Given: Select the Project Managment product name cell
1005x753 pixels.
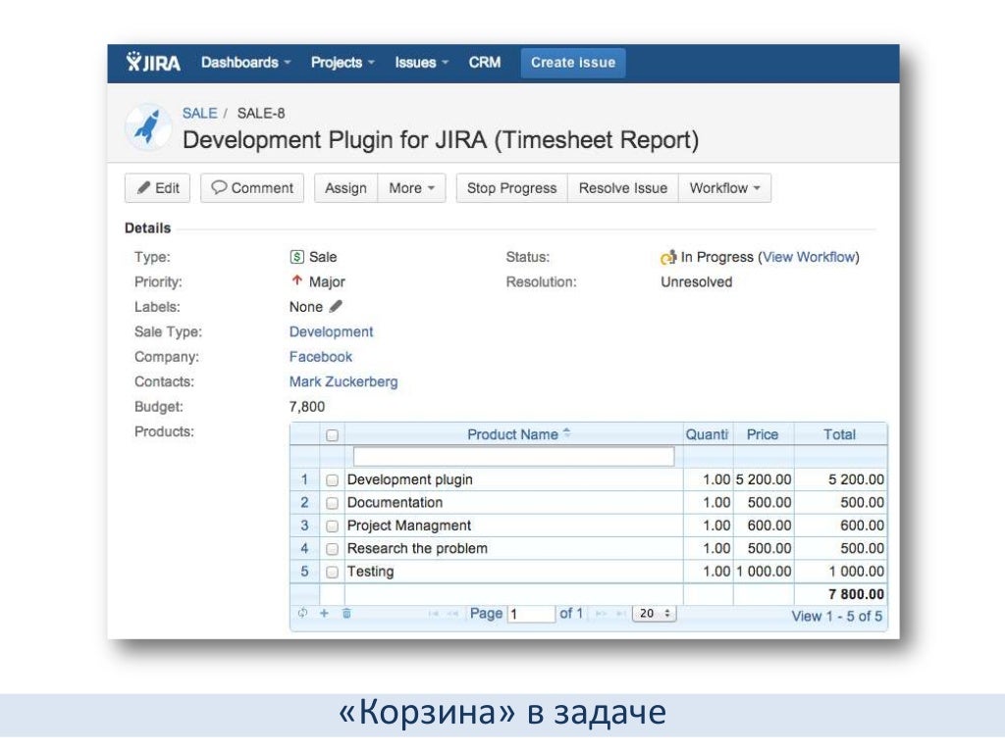Looking at the screenshot, I should coord(513,526).
